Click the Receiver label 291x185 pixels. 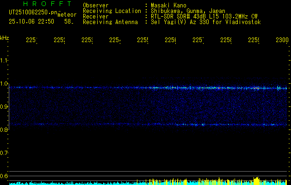[96, 17]
